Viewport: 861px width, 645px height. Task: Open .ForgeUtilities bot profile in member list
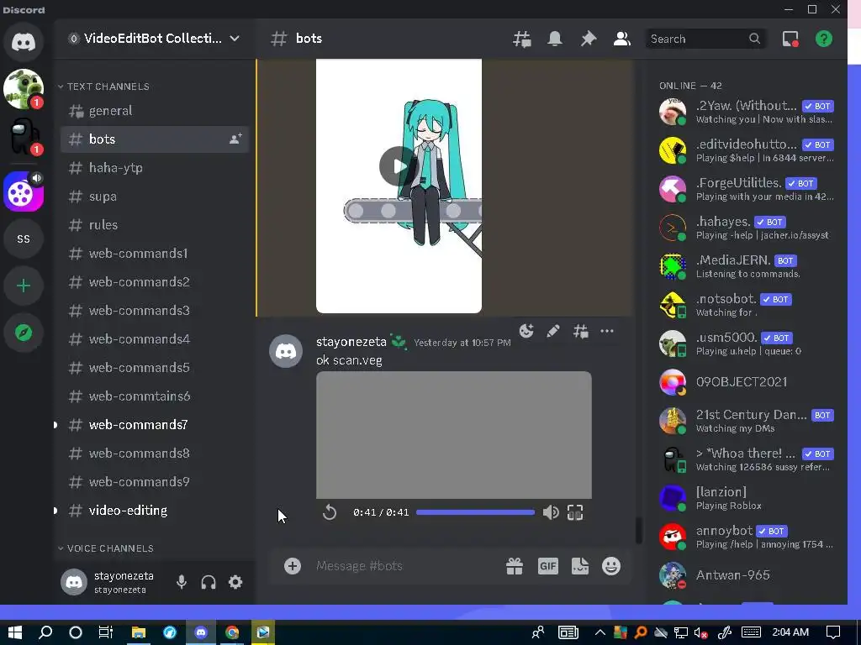[x=747, y=189]
